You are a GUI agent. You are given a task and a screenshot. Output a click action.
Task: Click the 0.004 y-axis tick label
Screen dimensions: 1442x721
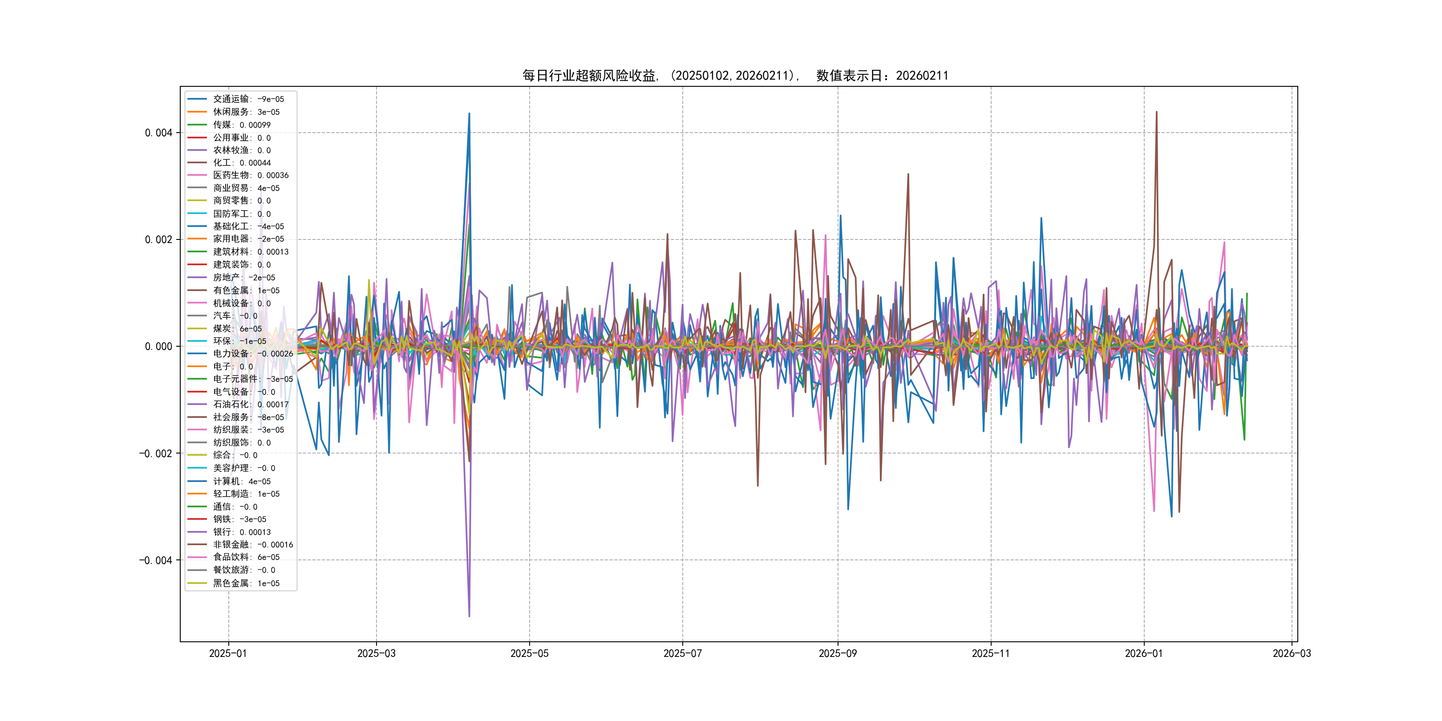point(158,133)
